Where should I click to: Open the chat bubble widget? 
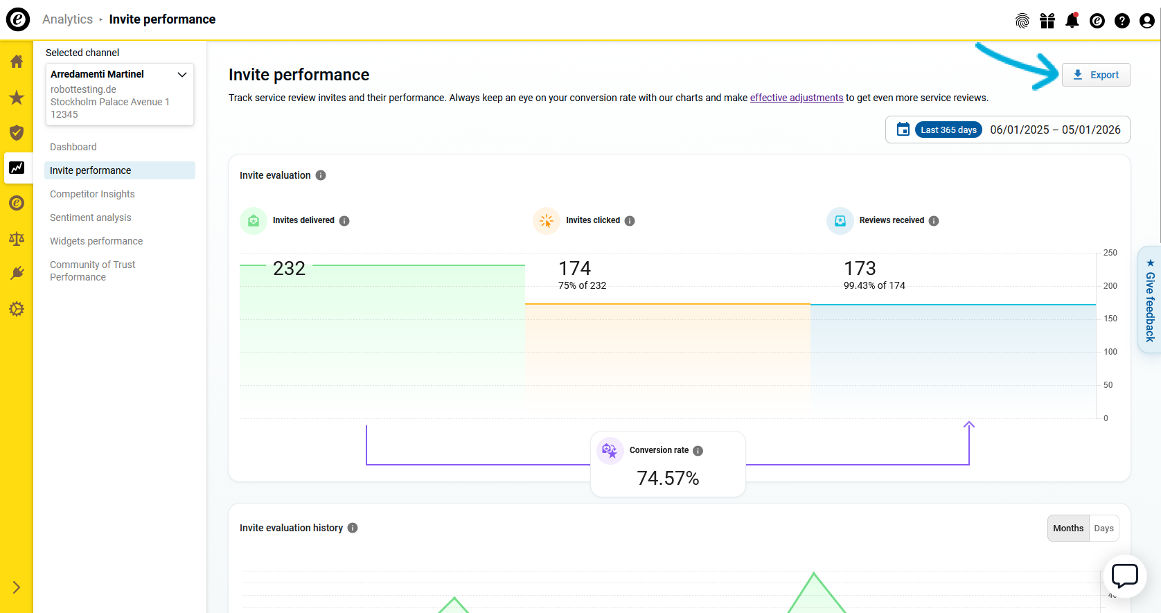[1124, 575]
